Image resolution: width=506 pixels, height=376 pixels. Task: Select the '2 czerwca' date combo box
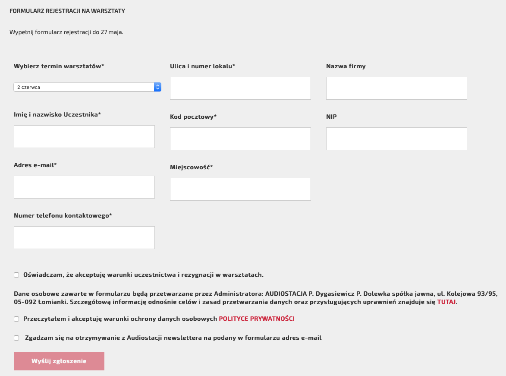(x=88, y=87)
